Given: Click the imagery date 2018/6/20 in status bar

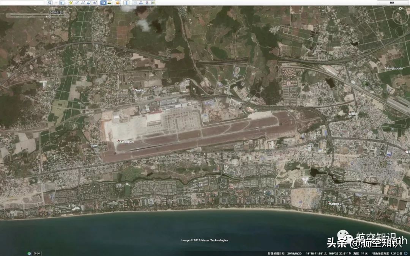Looking at the screenshot, I should point(295,253).
